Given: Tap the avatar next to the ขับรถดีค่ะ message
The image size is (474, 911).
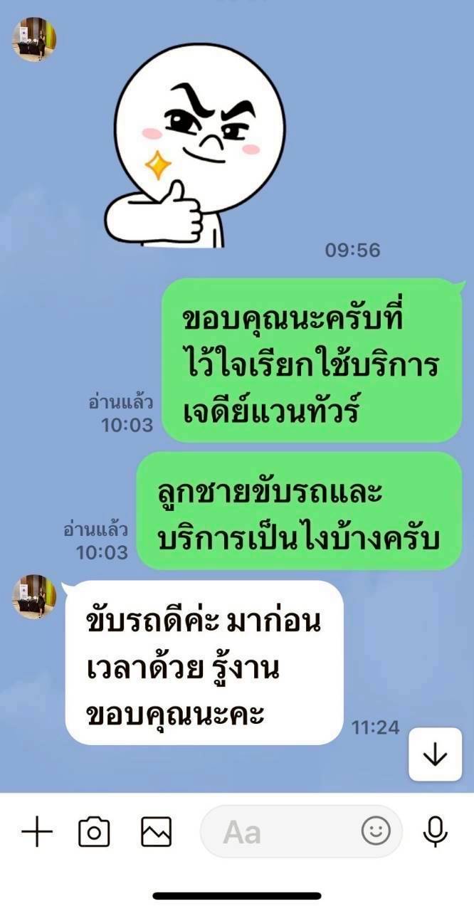Looking at the screenshot, I should pyautogui.click(x=34, y=596).
